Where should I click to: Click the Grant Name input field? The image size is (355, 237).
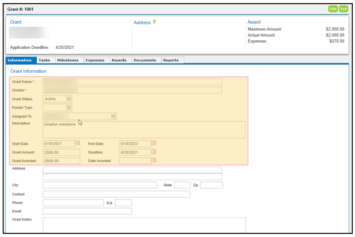(x=132, y=82)
